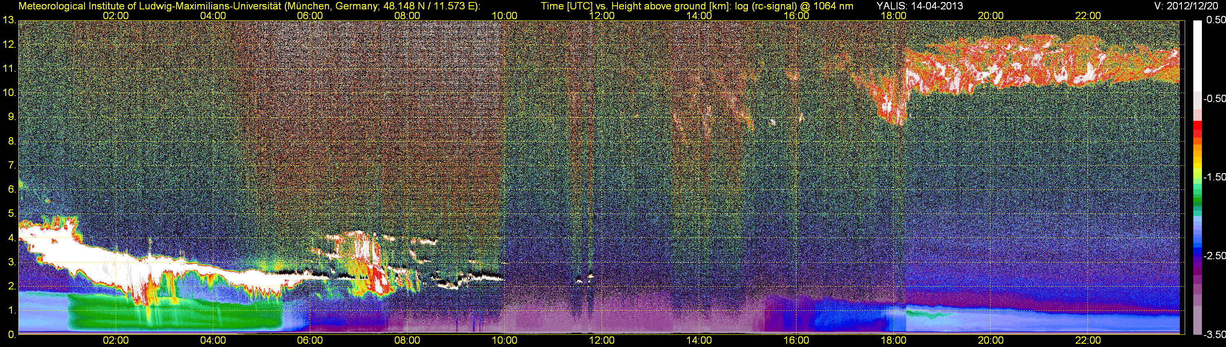1226x347 pixels.
Task: Click the color scale value -0.50
Action: [1214, 98]
